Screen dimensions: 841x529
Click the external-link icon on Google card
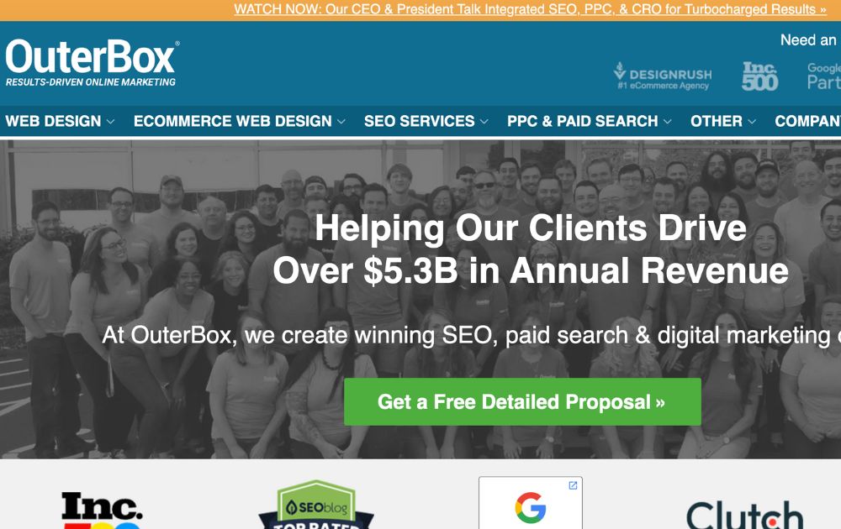573,485
